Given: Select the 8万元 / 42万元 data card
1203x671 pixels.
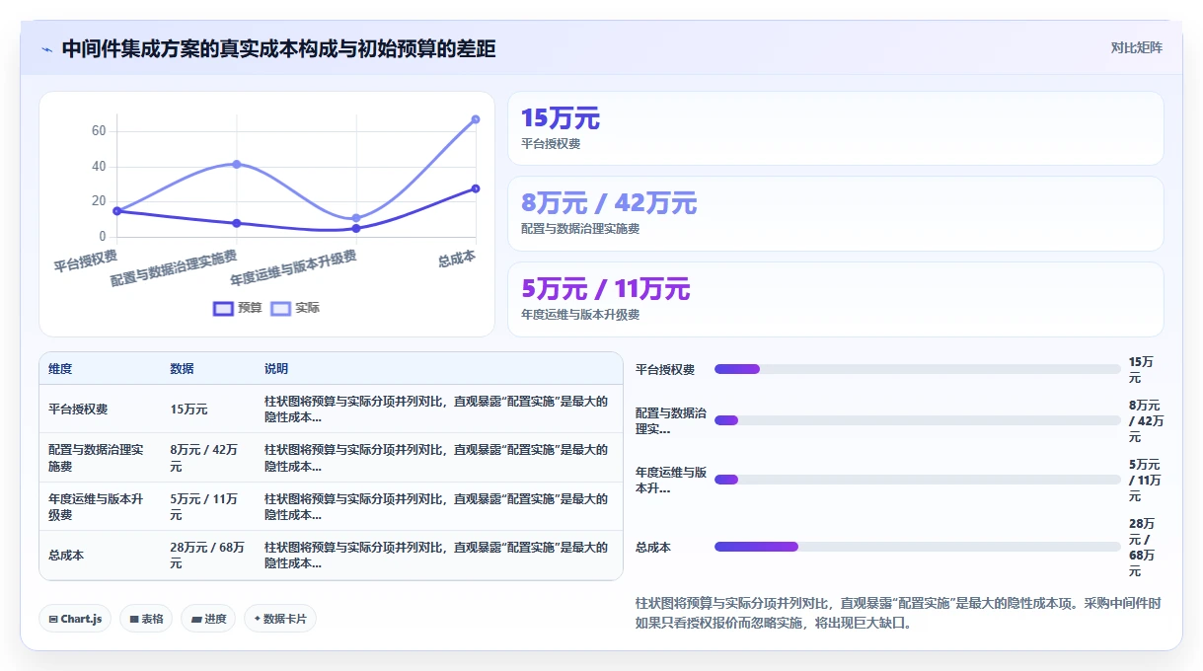Looking at the screenshot, I should pyautogui.click(x=836, y=213).
